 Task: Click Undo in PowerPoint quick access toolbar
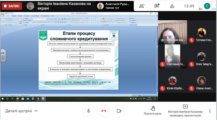pos(8,13)
